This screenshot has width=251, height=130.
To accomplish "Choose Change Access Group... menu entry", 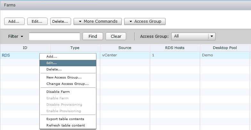I will tap(67, 84).
